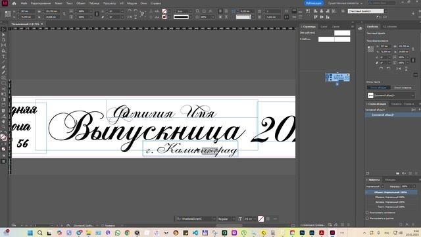Click the document tab title
This screenshot has width=421, height=237.
(26, 24)
